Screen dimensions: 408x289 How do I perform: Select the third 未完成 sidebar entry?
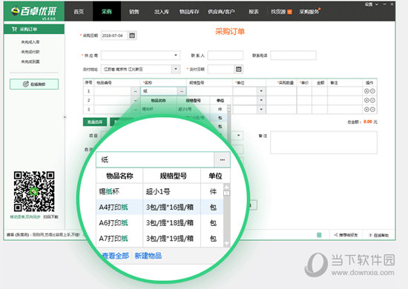point(30,62)
